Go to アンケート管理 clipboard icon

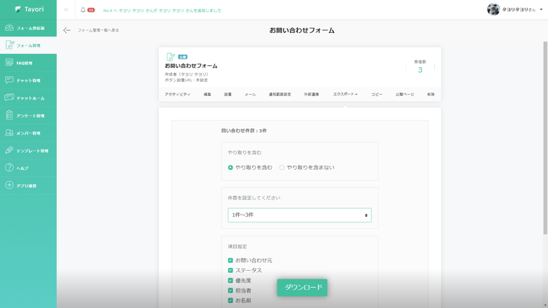(9, 115)
